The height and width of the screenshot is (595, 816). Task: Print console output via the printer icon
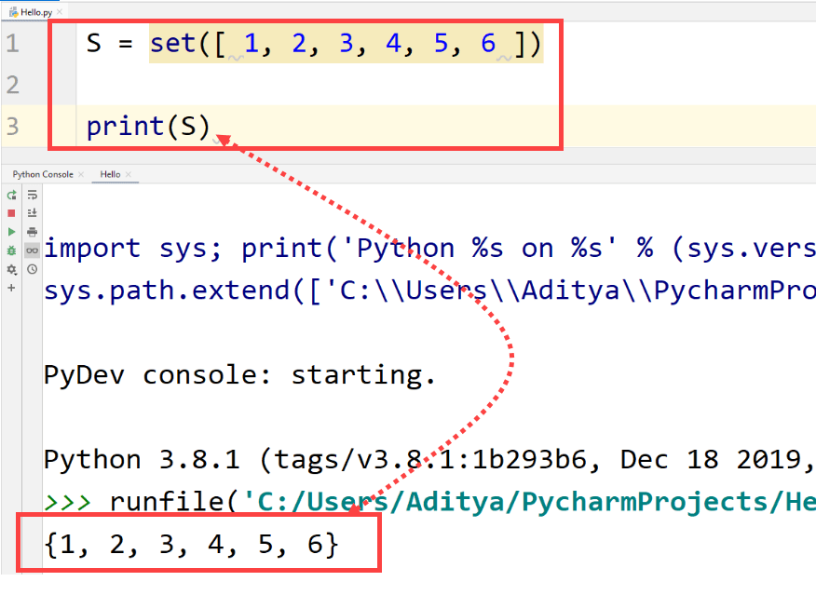[32, 231]
